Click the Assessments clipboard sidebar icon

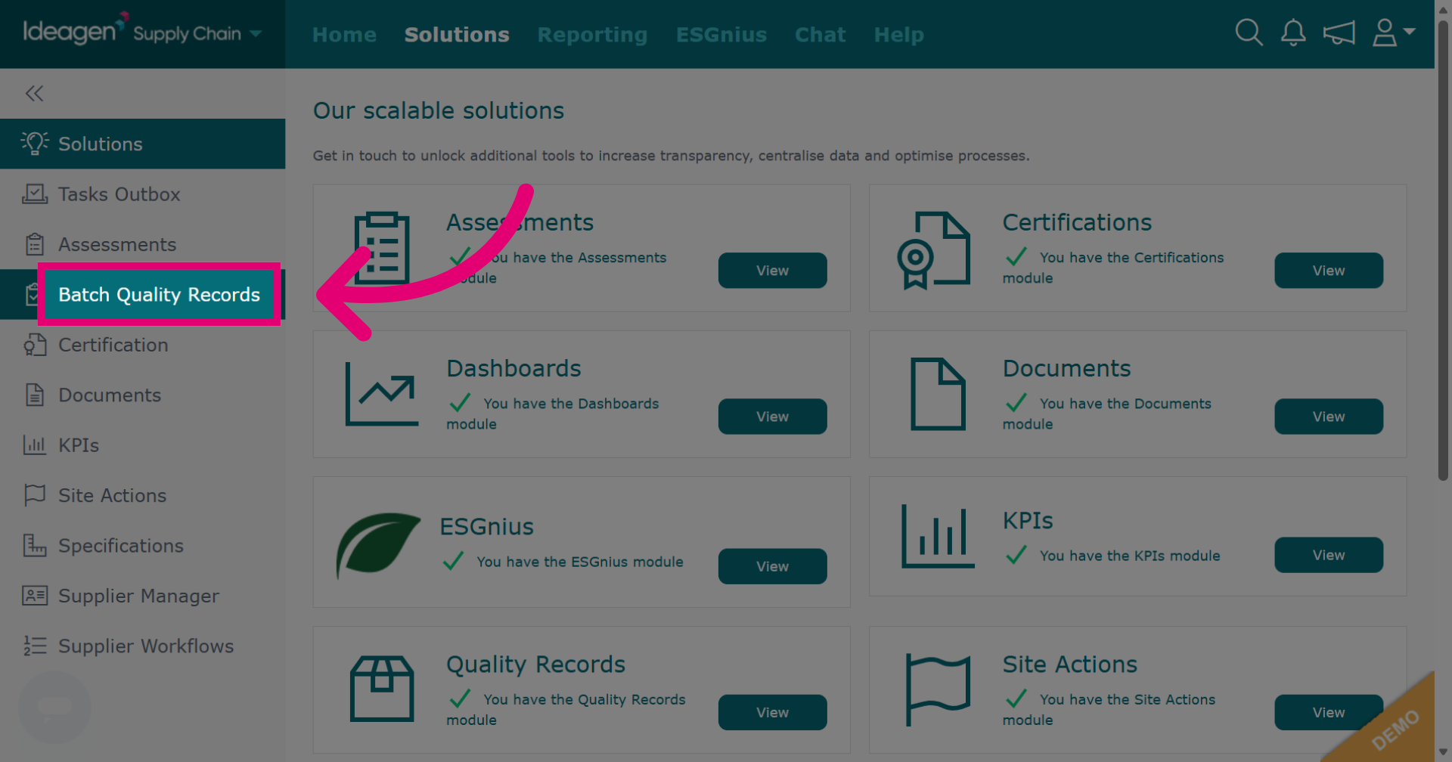pos(35,244)
